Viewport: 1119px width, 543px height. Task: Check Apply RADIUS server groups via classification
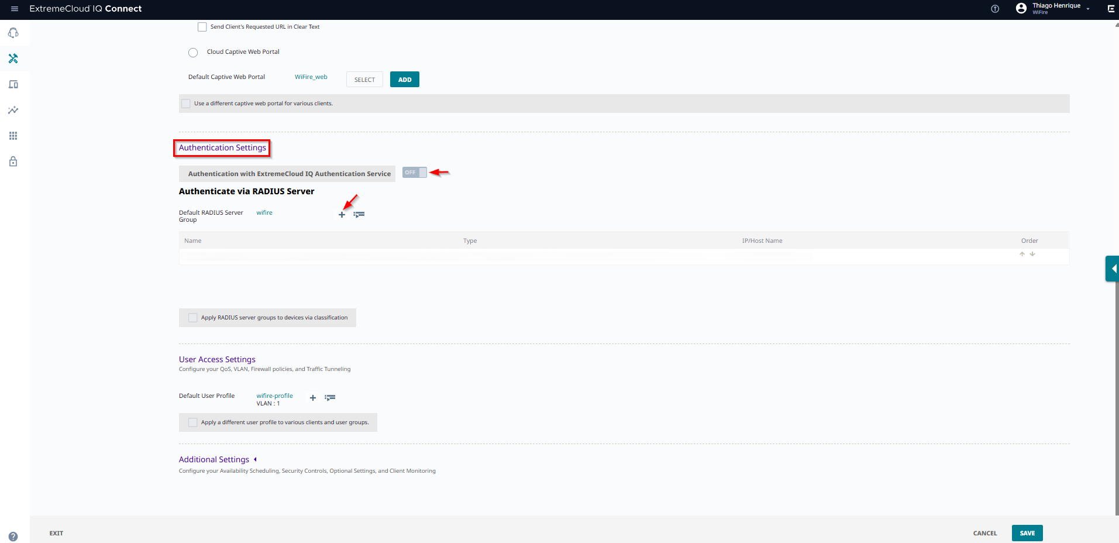coord(193,318)
